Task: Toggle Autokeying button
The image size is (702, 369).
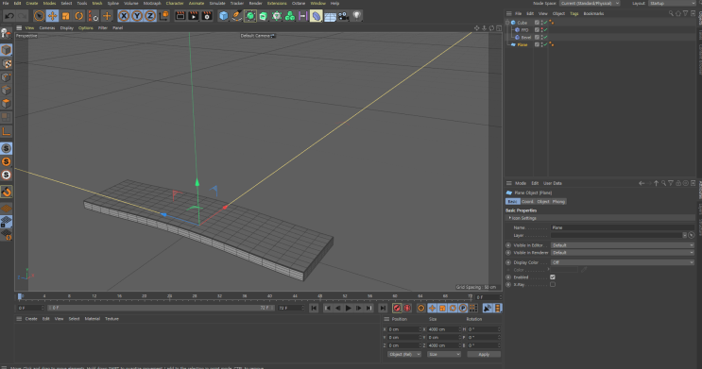Action: [x=407, y=309]
